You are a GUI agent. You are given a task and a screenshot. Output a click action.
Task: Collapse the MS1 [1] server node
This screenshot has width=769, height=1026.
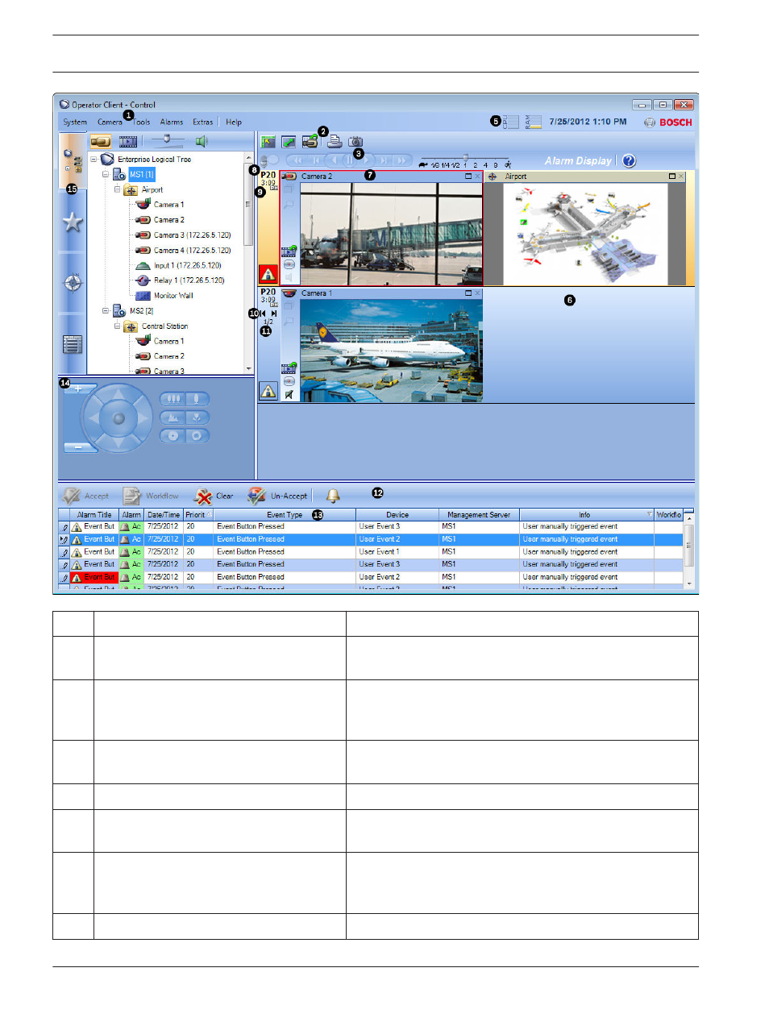(x=106, y=174)
